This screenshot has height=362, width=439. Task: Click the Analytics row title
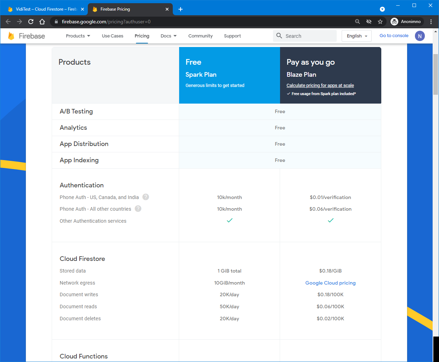pyautogui.click(x=73, y=128)
